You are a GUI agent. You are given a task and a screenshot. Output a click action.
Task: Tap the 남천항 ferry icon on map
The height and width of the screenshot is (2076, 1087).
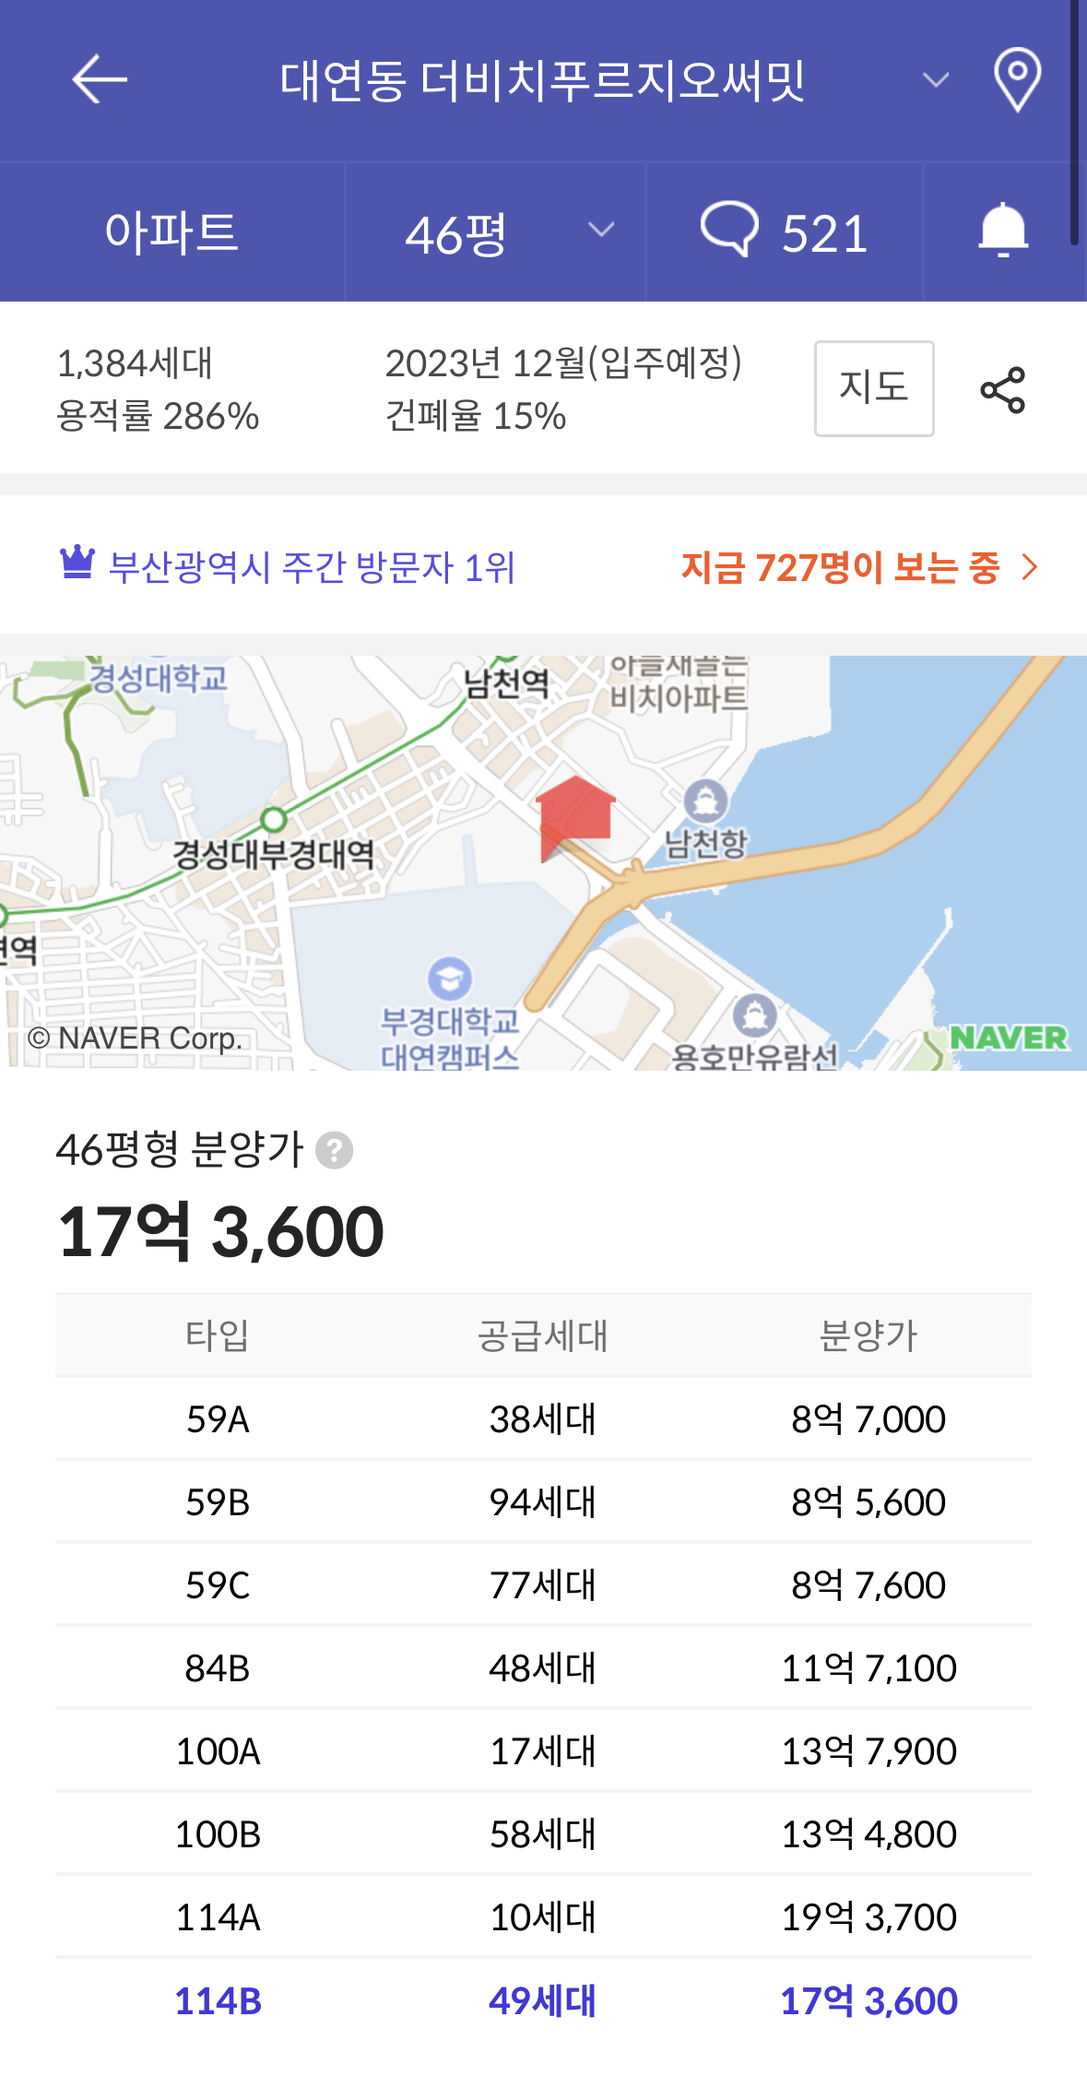coord(705,801)
